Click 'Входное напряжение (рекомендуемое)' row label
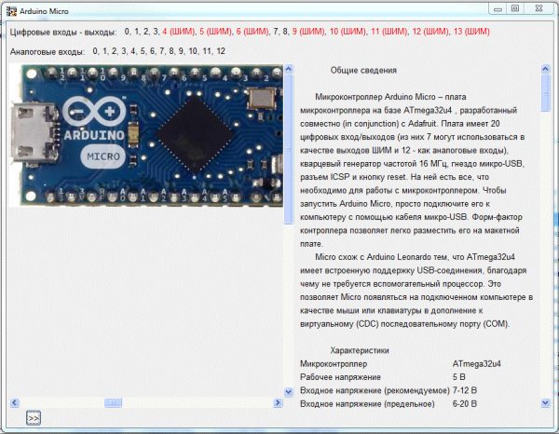This screenshot has height=434, width=559. [375, 391]
